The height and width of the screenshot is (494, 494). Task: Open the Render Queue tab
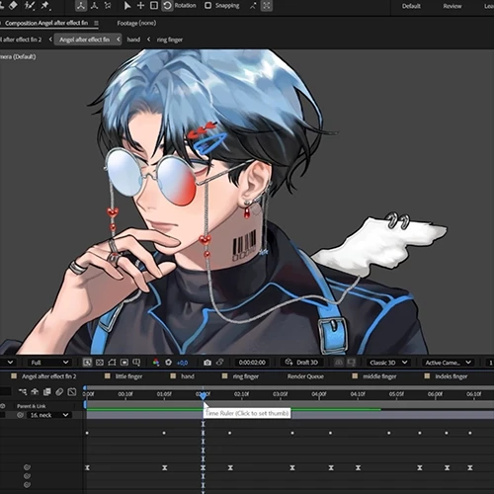tap(305, 376)
